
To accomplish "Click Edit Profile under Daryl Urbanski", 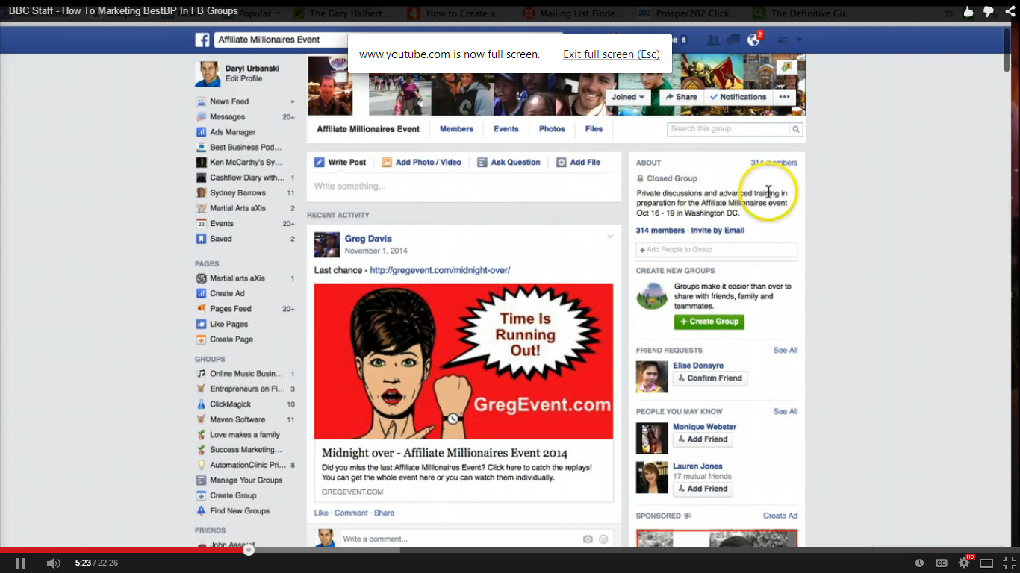I will (243, 78).
